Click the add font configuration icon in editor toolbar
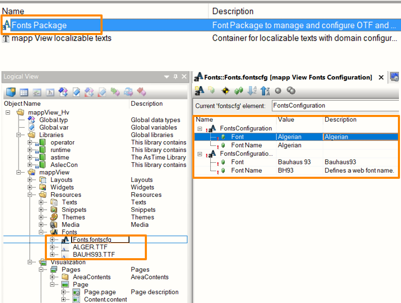Viewport: 401px width, 303px height. click(x=199, y=91)
